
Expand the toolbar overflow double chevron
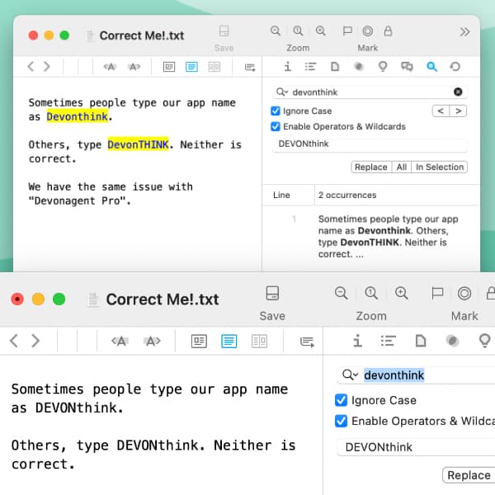[464, 32]
